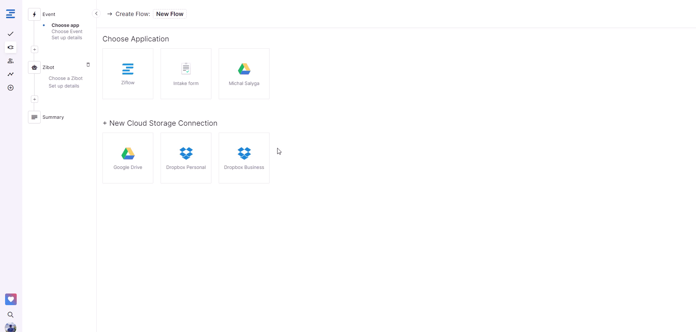Click the Event lightning bolt icon
The width and height of the screenshot is (696, 332).
point(34,14)
